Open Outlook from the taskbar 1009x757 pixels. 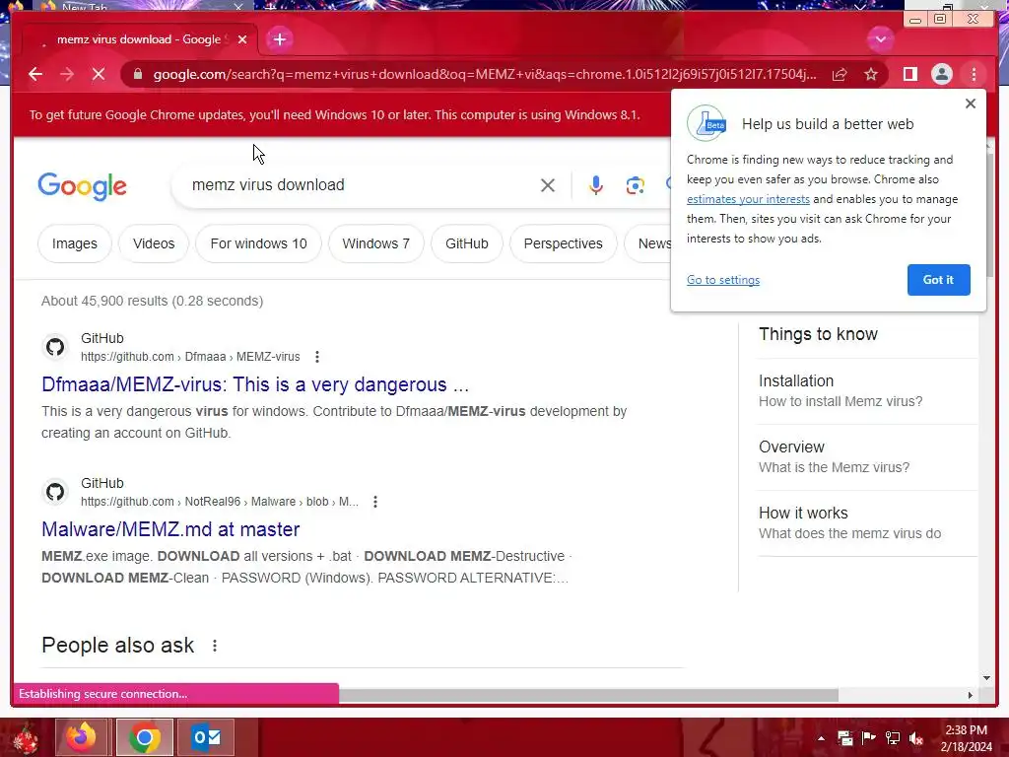tap(206, 737)
